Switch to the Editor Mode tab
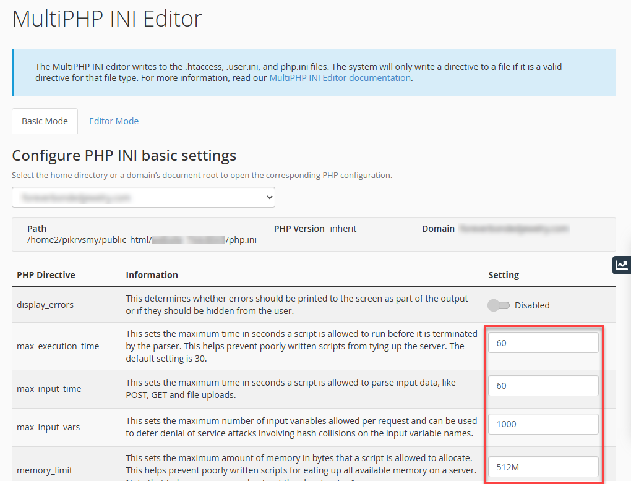Screen dimensions: 631x484 pos(113,121)
